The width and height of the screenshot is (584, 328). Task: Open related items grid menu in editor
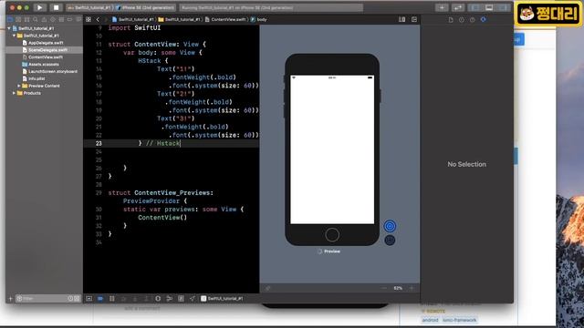pos(89,19)
